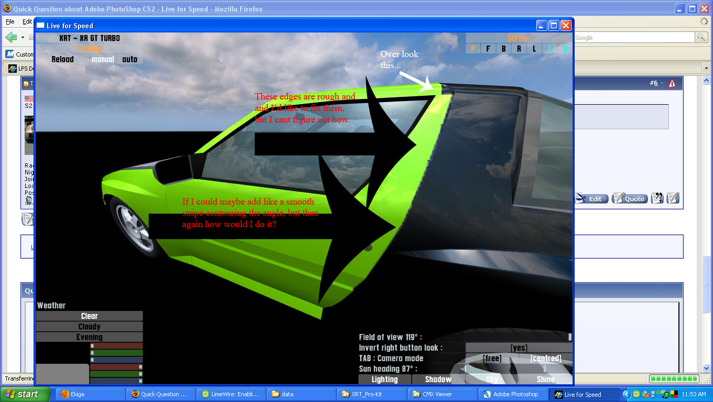Select the T screen view button
This screenshot has height=402, width=713.
click(549, 49)
